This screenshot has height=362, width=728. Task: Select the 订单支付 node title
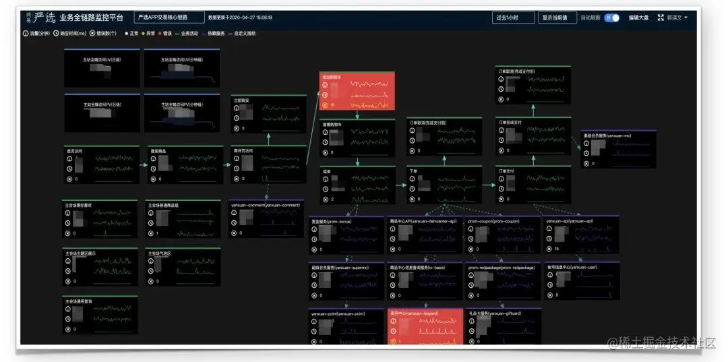[506, 171]
